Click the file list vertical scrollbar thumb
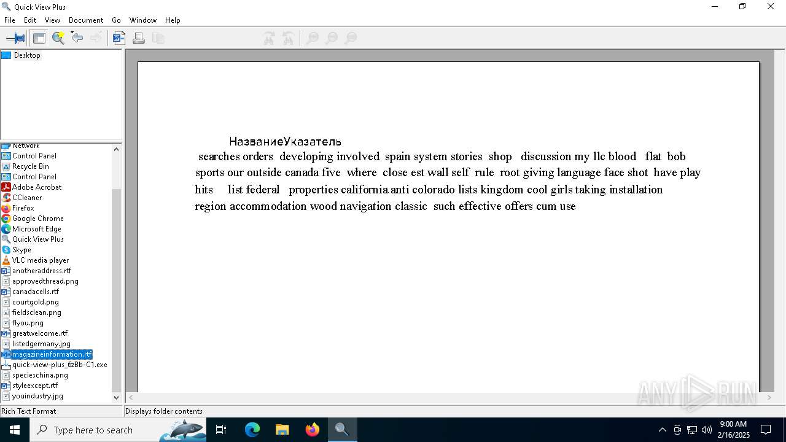 pyautogui.click(x=117, y=290)
